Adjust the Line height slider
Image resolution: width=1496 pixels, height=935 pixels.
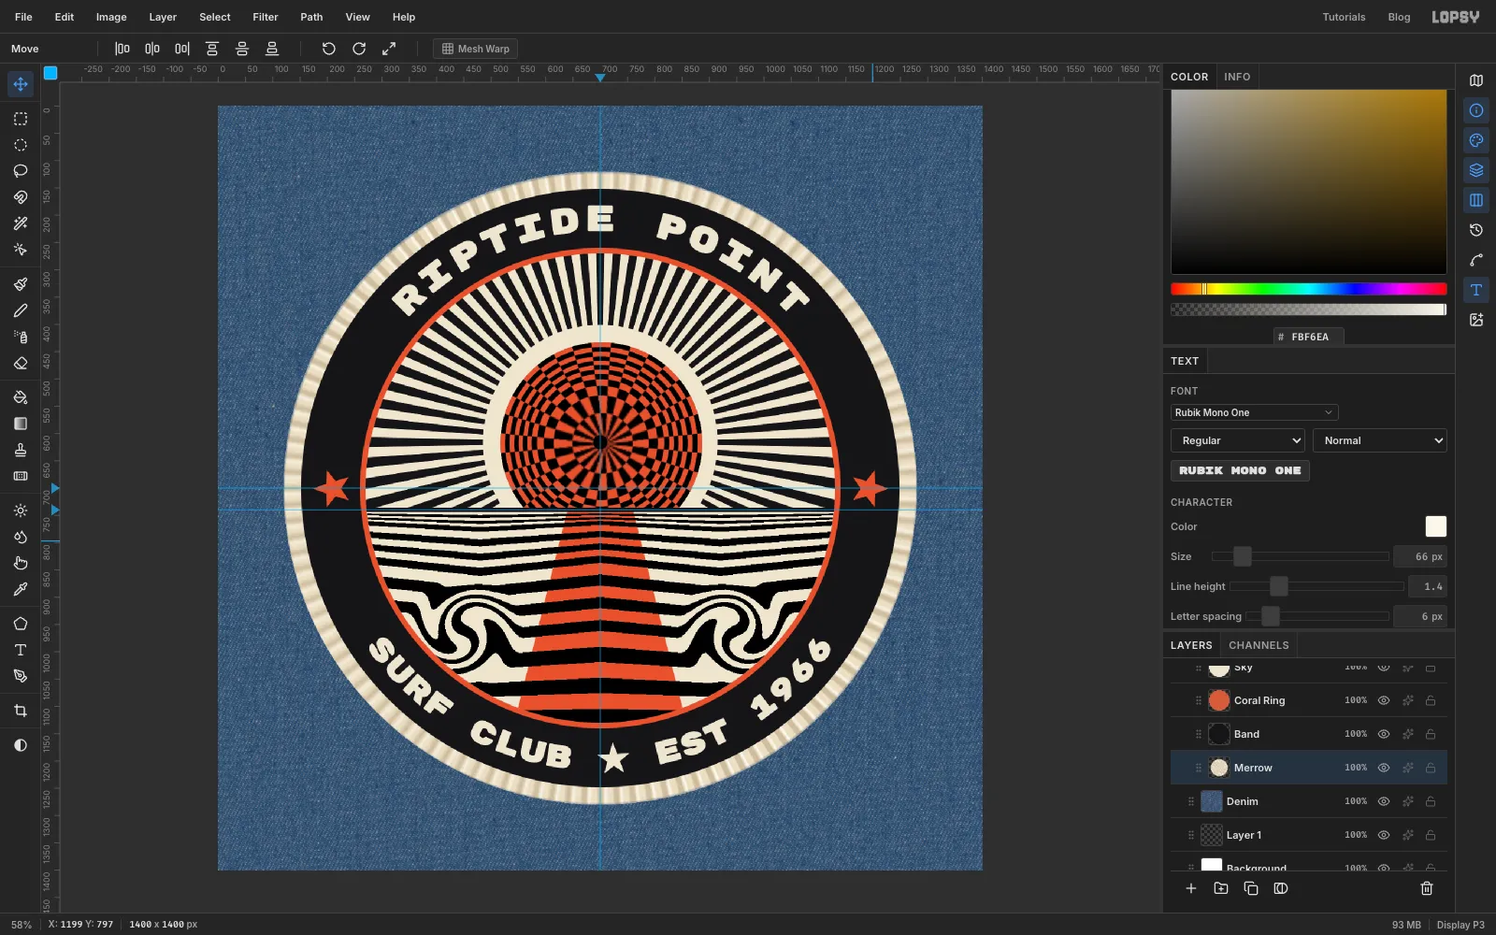1316,586
